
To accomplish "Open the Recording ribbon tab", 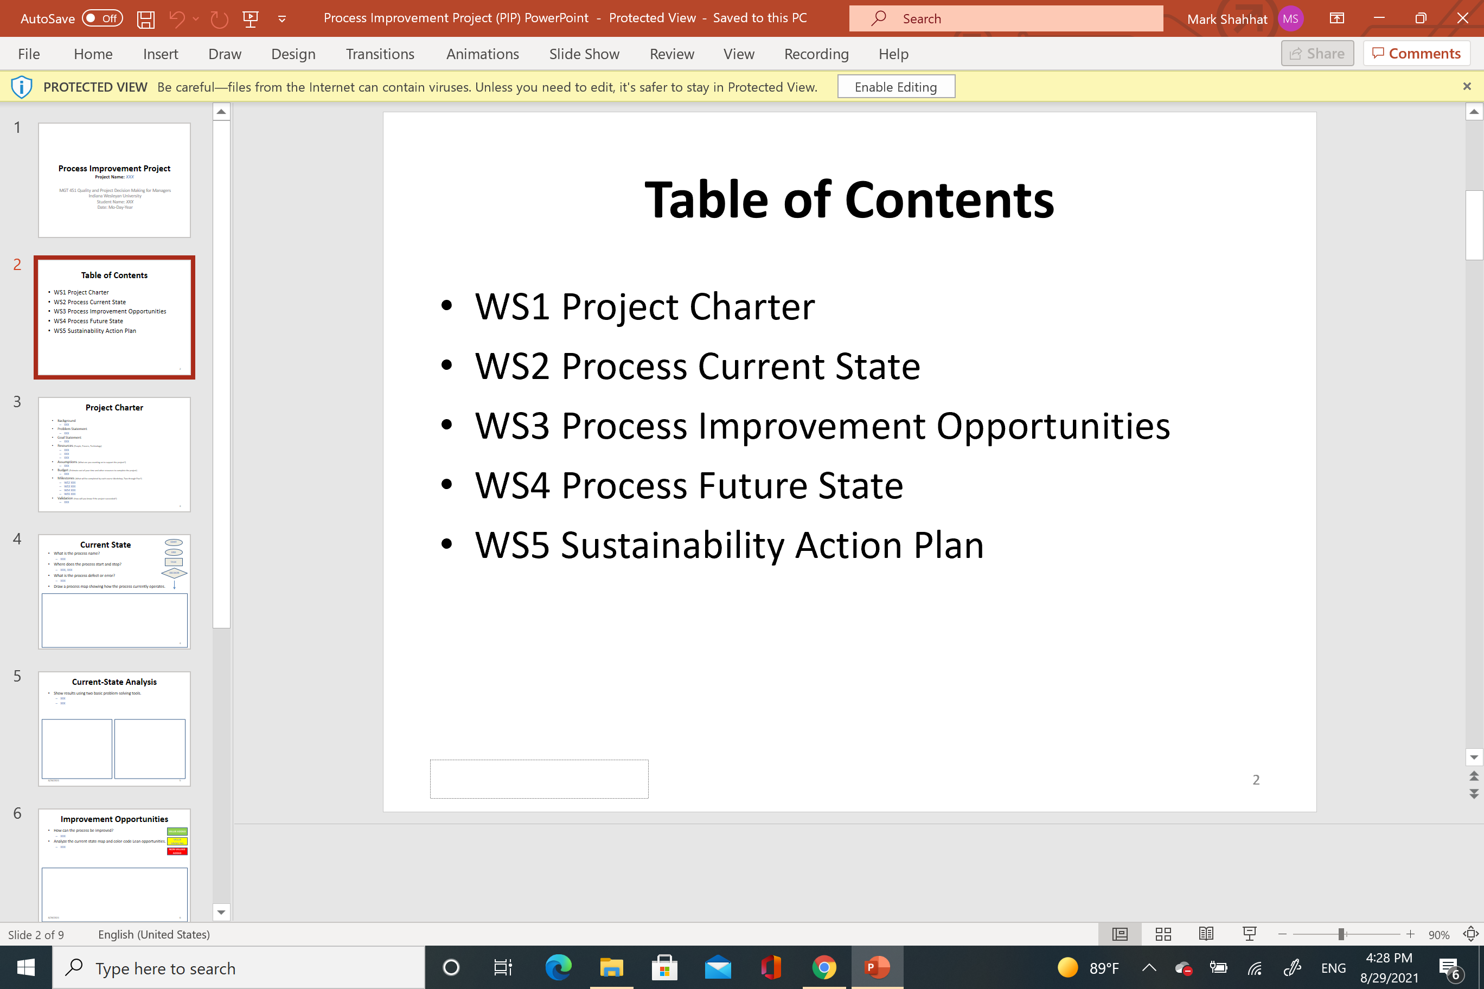I will tap(816, 54).
